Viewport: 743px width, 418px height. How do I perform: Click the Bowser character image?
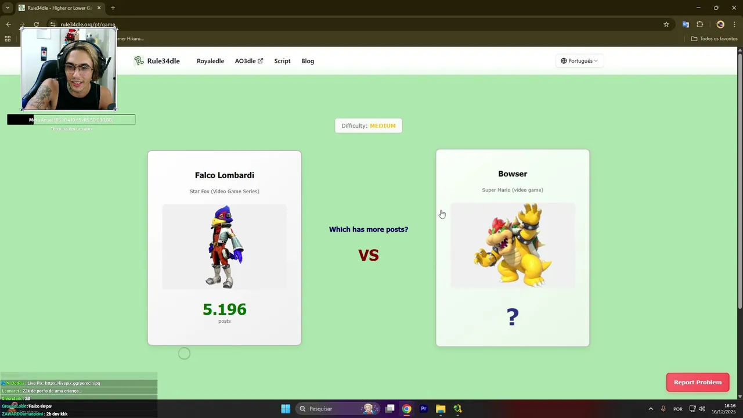513,245
